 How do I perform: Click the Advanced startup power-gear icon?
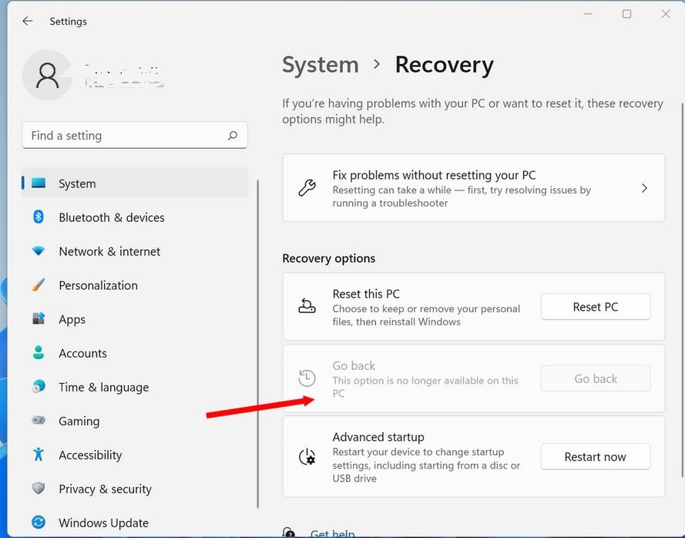click(x=307, y=457)
